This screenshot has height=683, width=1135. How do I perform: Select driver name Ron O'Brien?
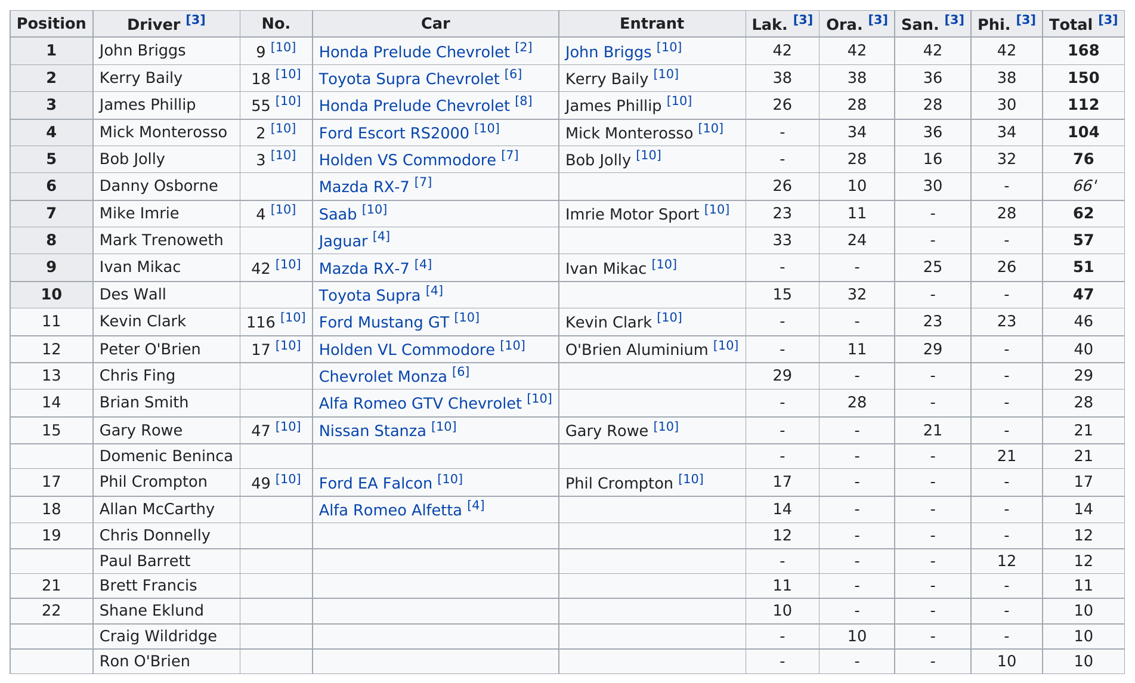(x=145, y=662)
